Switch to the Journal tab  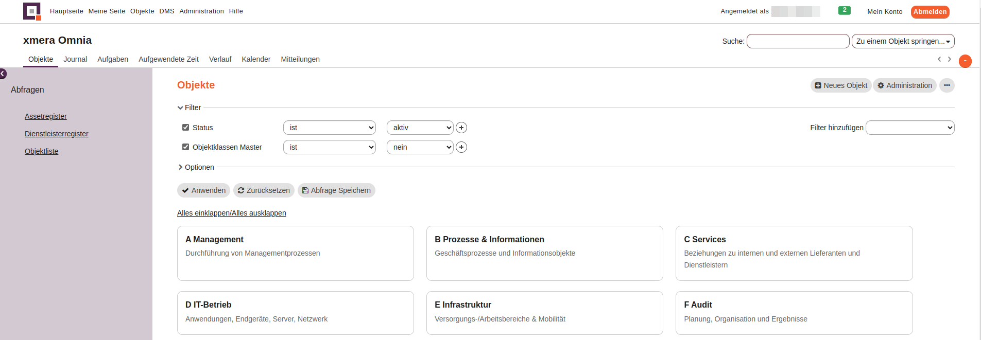[75, 59]
